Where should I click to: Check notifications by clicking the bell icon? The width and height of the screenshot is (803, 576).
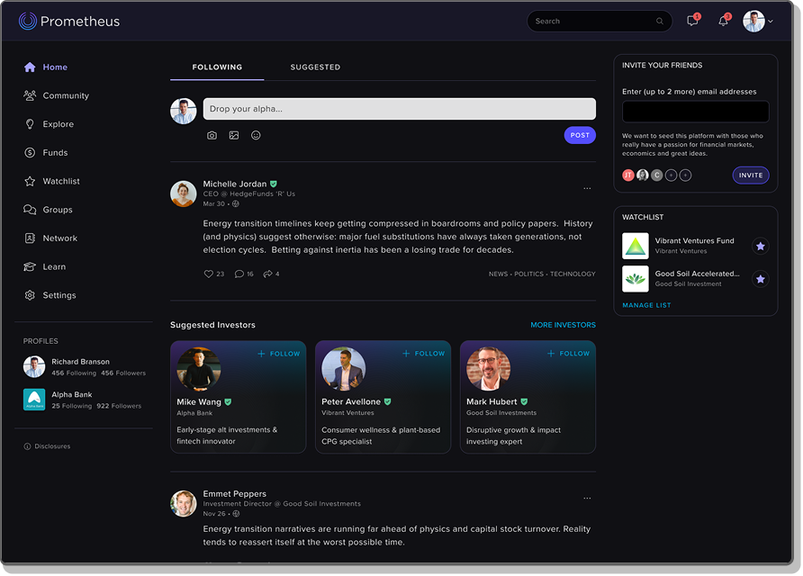click(724, 21)
